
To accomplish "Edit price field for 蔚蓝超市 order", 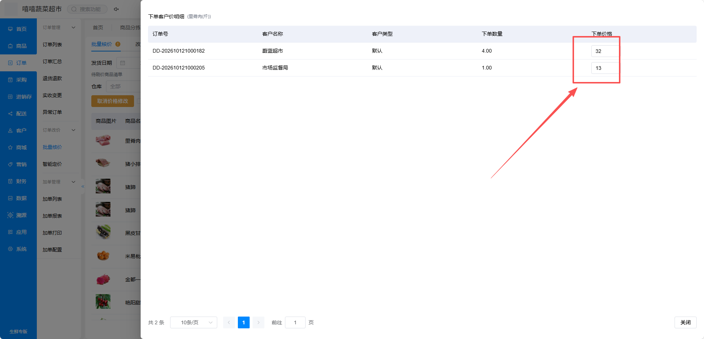I will pyautogui.click(x=605, y=51).
